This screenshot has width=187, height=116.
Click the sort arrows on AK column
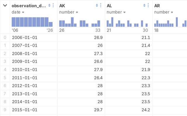(x=97, y=6)
